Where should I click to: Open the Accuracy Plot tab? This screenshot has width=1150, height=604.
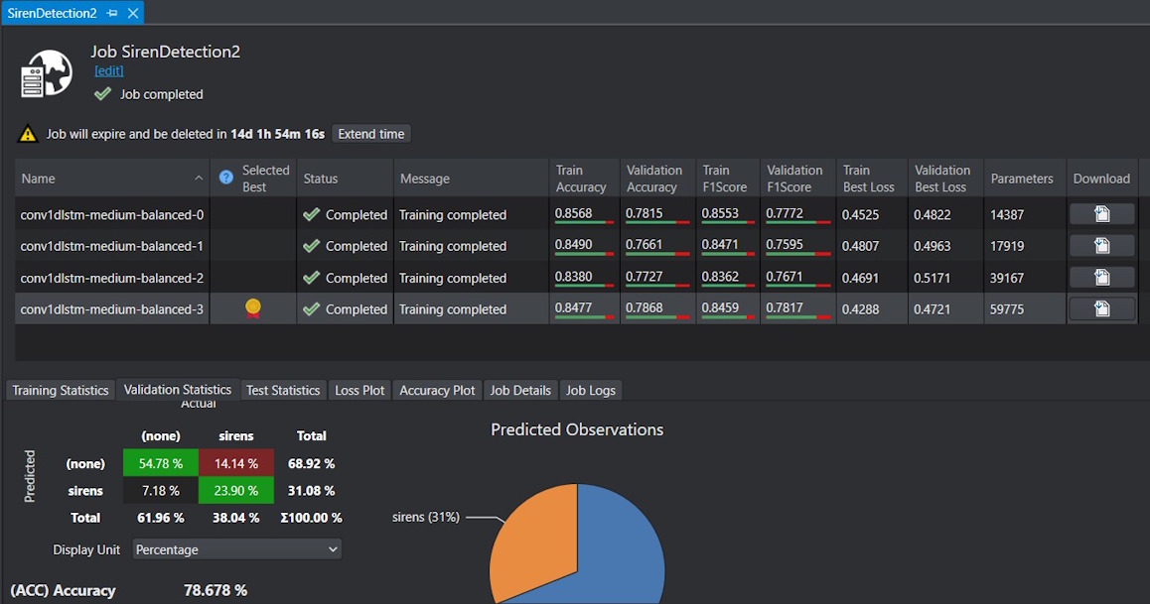click(437, 390)
